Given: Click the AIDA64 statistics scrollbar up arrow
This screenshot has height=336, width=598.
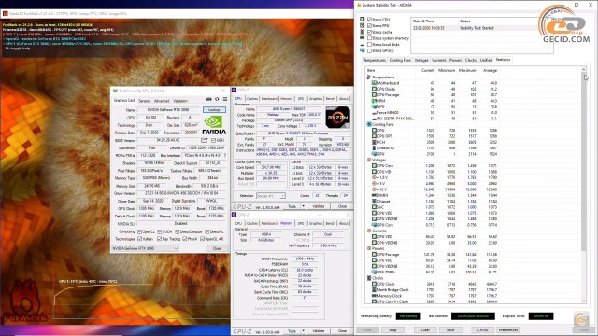Looking at the screenshot, I should (583, 70).
